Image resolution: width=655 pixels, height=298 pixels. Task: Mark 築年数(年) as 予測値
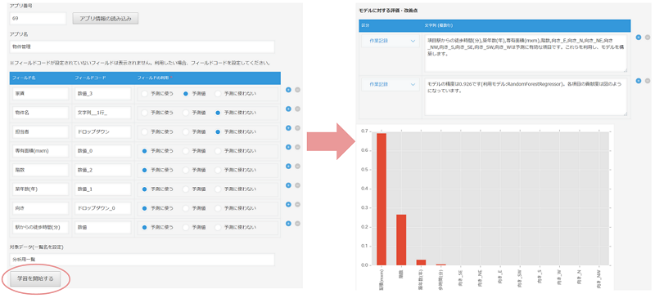click(x=186, y=189)
